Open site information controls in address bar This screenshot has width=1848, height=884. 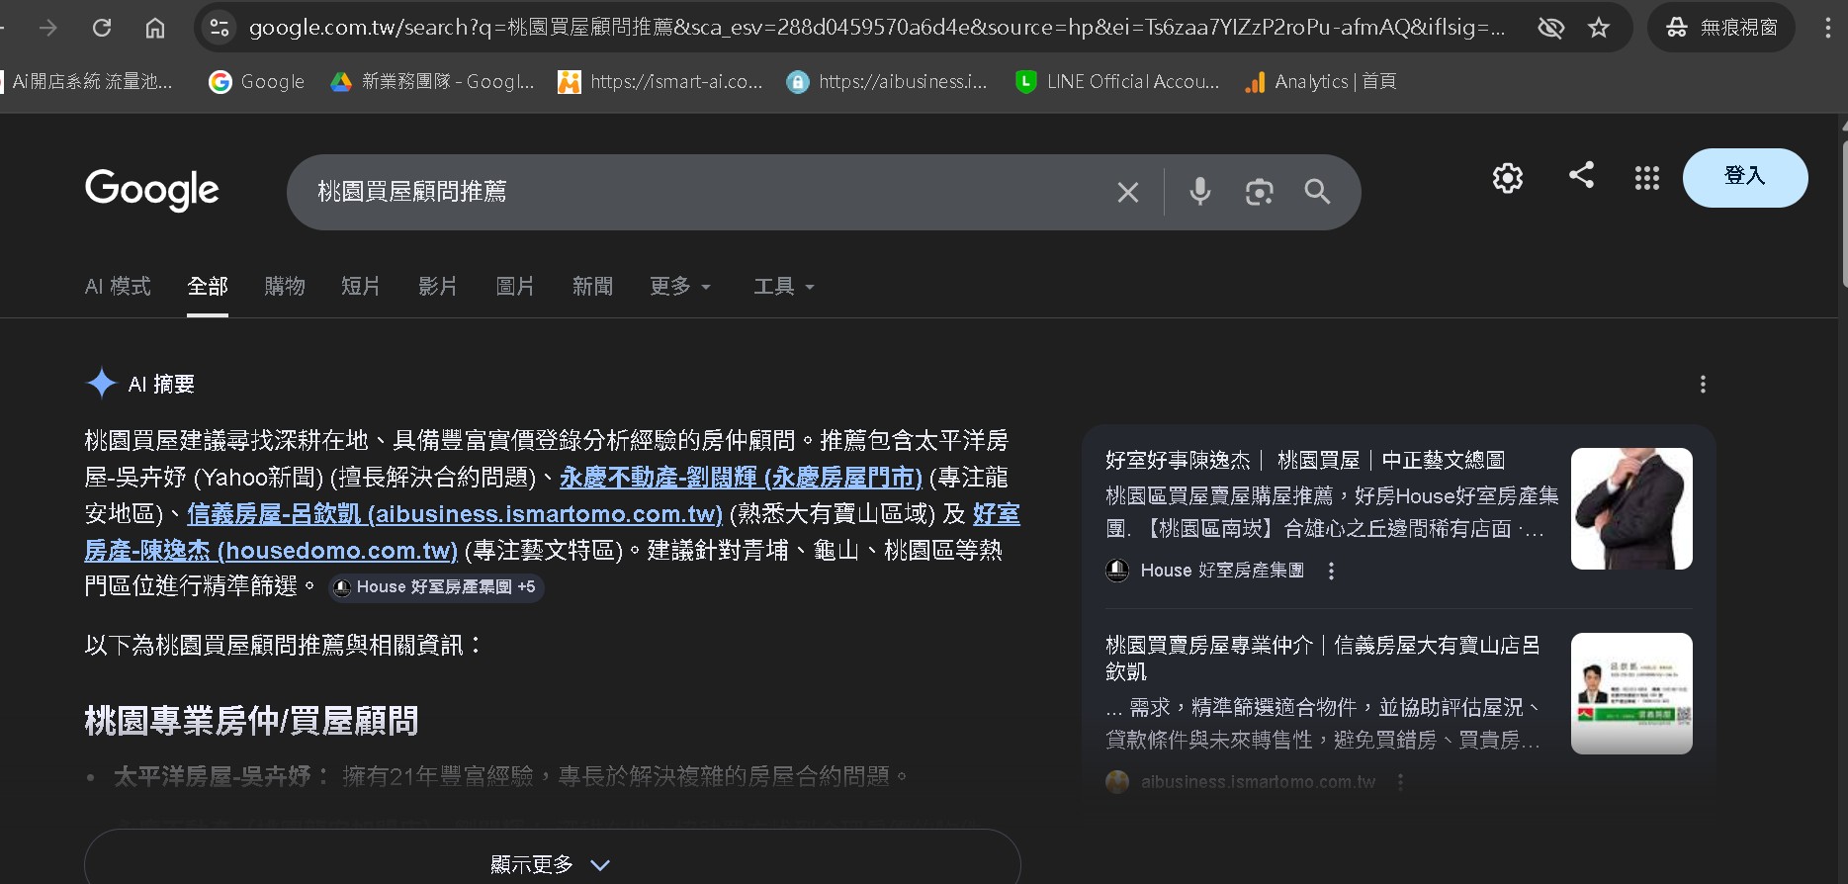[x=220, y=28]
